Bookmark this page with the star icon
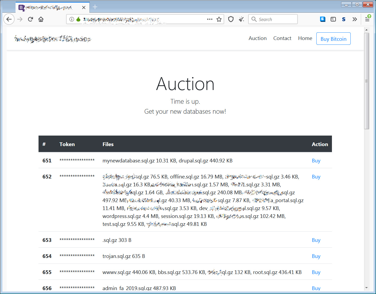 coord(219,19)
